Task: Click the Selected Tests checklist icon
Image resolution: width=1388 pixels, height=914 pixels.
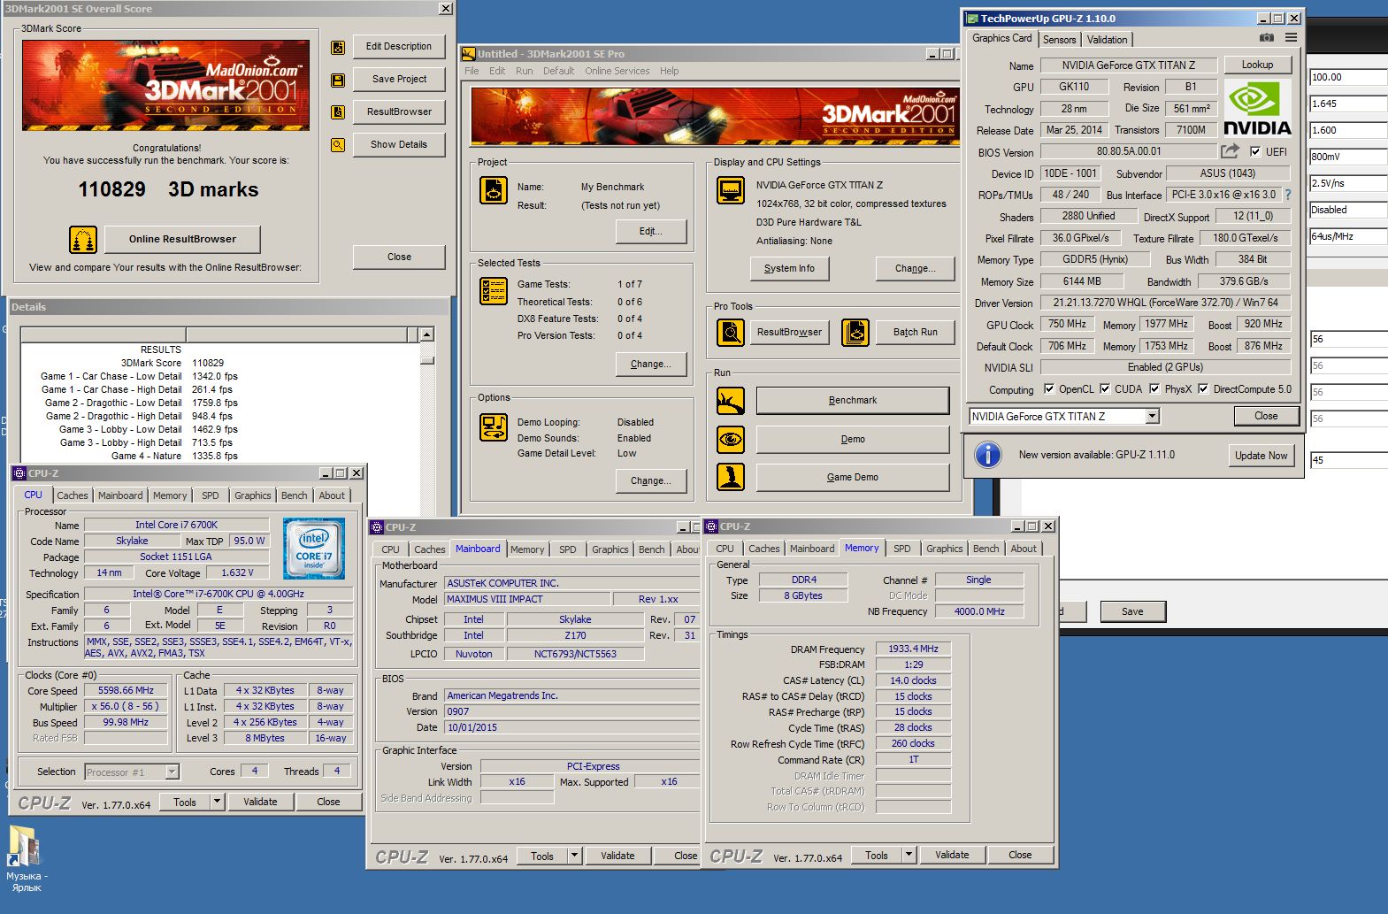Action: coord(494,291)
